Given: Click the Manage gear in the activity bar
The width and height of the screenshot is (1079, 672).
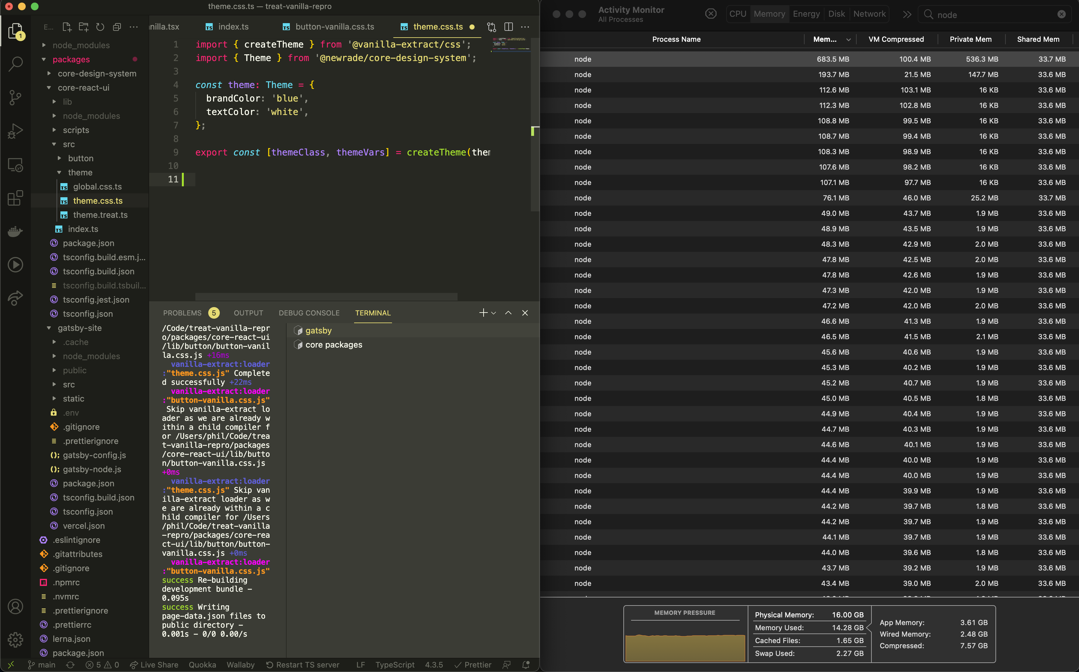Looking at the screenshot, I should click(x=15, y=640).
